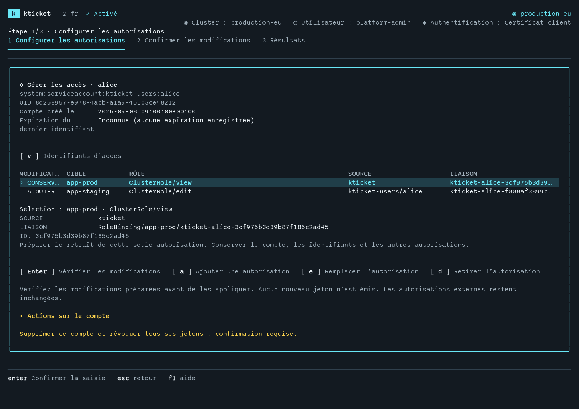Click liaison kticket-alice-f888af3899c… cell
The height and width of the screenshot is (409, 579).
click(x=501, y=191)
